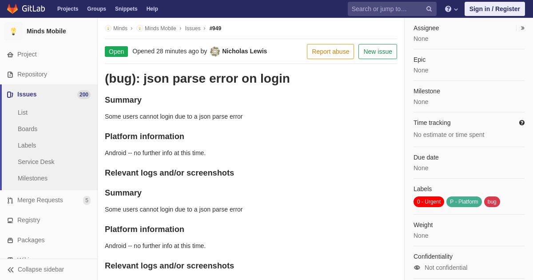Click the confidentiality eye icon

[x=417, y=268]
